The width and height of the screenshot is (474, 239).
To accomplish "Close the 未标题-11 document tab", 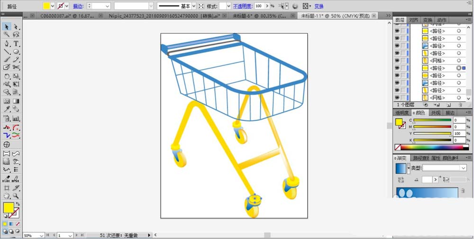I will [x=374, y=16].
